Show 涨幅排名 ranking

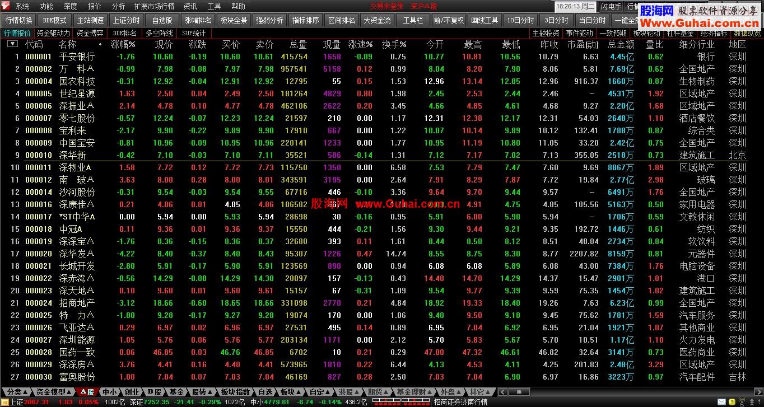pyautogui.click(x=198, y=20)
